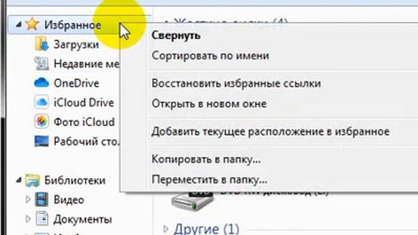The height and width of the screenshot is (235, 418).
Task: Select Избранное in navigation pane
Action: pyautogui.click(x=72, y=25)
